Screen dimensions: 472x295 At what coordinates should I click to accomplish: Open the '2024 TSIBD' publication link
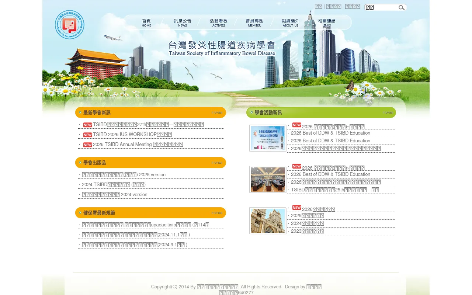tap(114, 185)
